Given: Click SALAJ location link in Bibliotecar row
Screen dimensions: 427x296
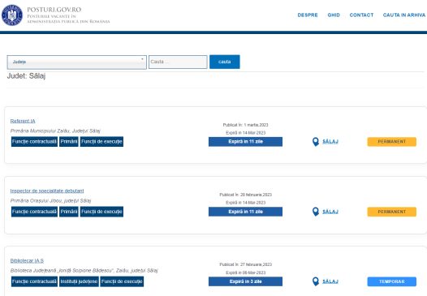Looking at the screenshot, I should (330, 281).
